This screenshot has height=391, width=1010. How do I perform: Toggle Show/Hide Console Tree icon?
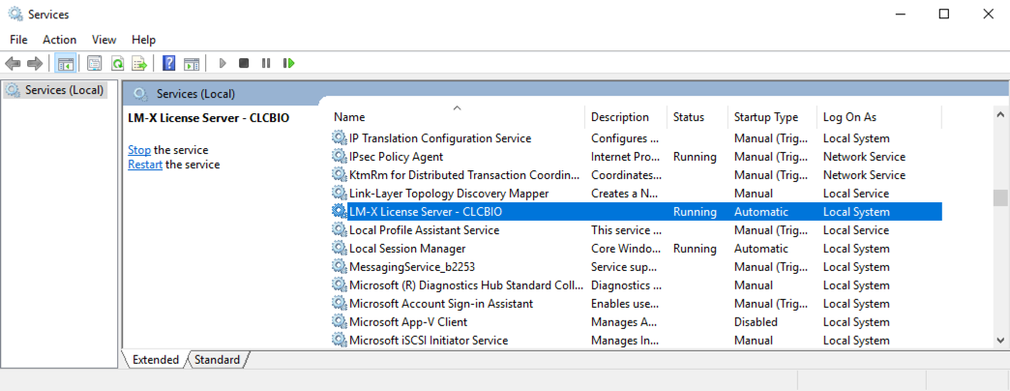tap(65, 63)
